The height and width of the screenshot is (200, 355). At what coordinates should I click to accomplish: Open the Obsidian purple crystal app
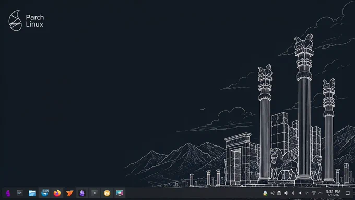click(x=82, y=193)
